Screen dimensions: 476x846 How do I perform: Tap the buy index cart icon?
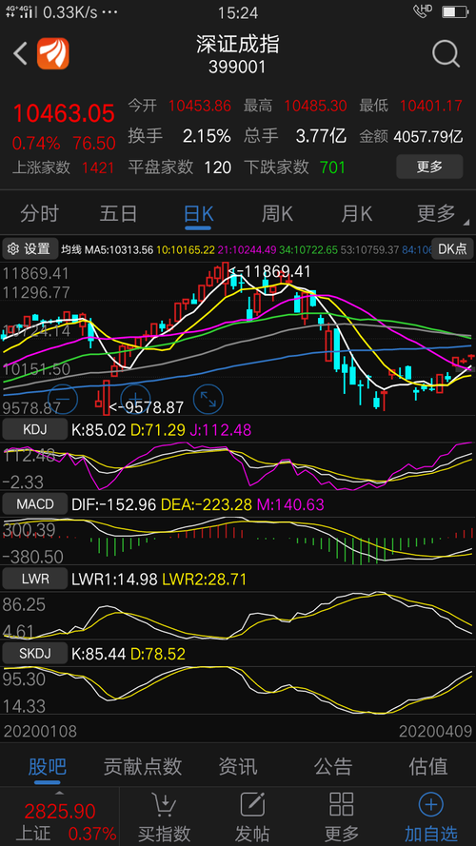point(163,805)
